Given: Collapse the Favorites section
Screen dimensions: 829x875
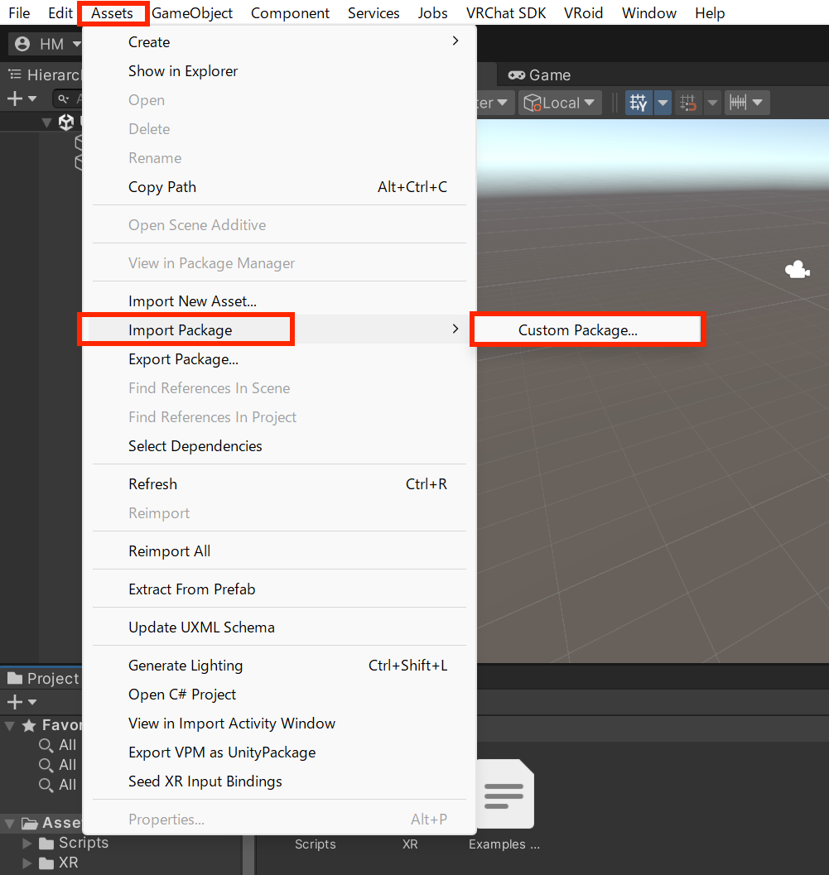Looking at the screenshot, I should (x=9, y=725).
